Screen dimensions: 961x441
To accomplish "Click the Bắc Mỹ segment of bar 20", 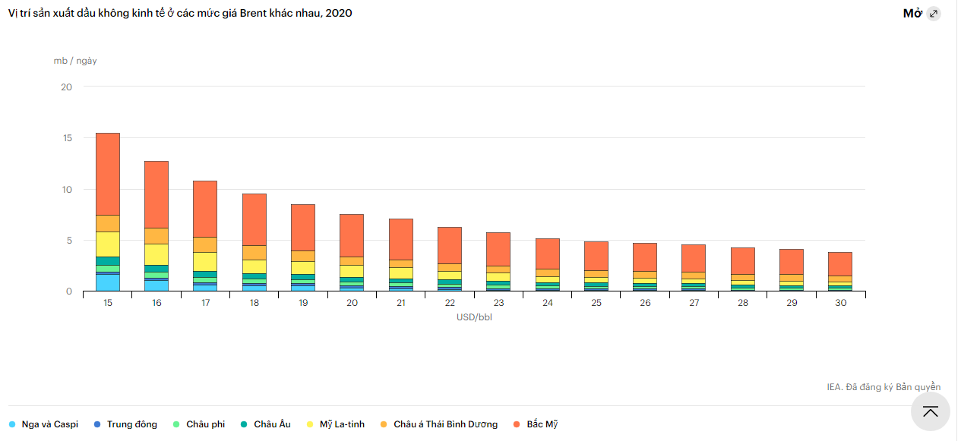I will (352, 235).
